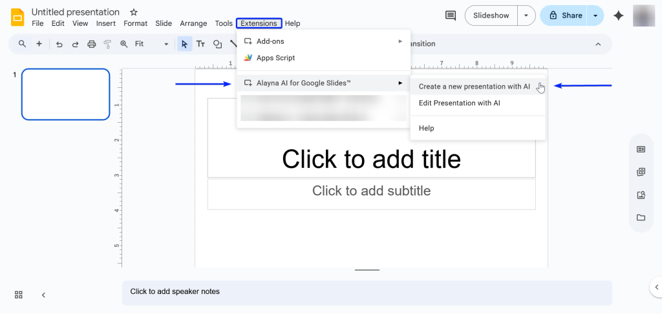Collapse the filmstrip with left chevron
662x314 pixels.
(x=43, y=295)
